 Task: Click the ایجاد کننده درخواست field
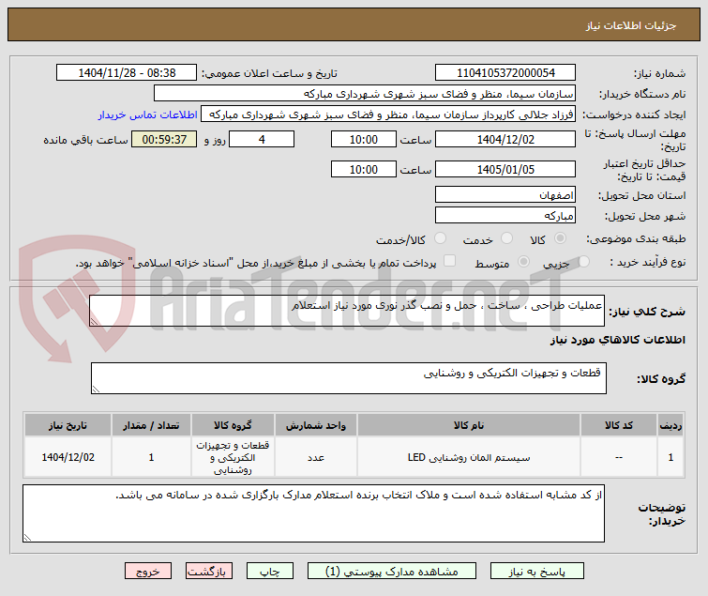point(388,115)
